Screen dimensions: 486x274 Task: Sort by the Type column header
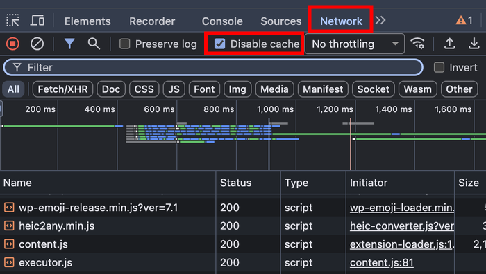tap(313, 183)
